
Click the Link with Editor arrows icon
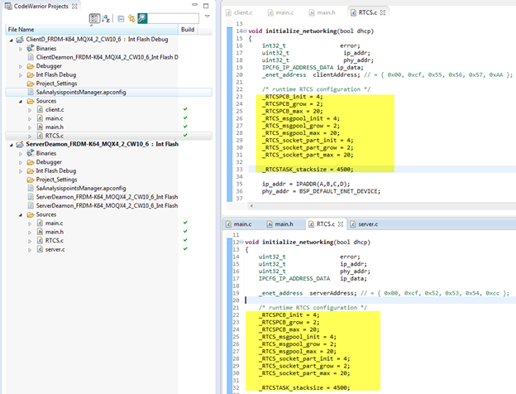coord(131,18)
